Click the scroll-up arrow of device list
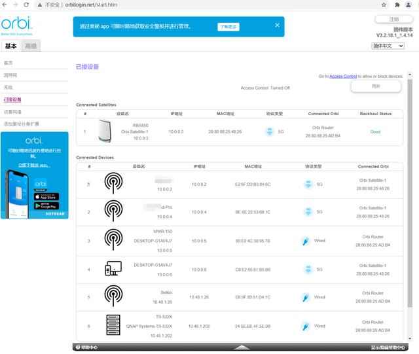The image size is (419, 354). (x=410, y=75)
